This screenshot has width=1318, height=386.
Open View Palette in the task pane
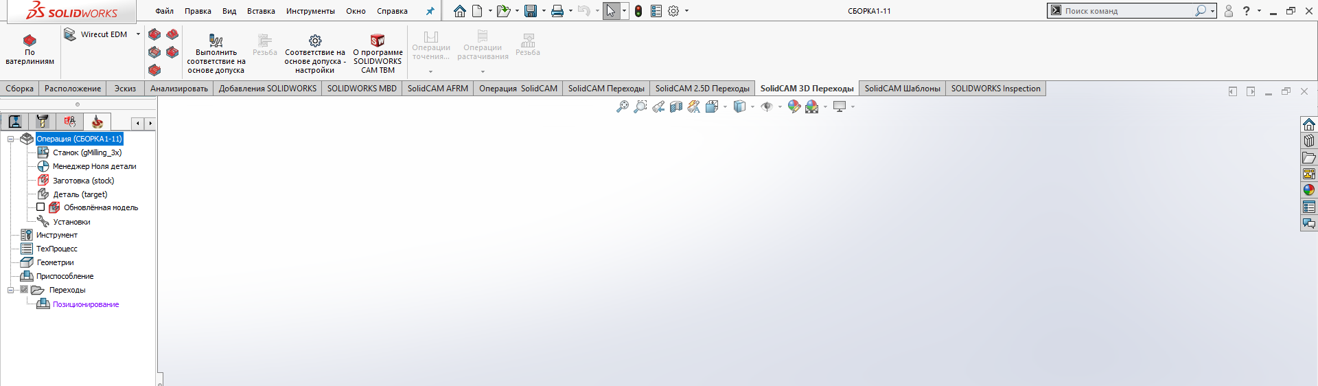point(1309,174)
